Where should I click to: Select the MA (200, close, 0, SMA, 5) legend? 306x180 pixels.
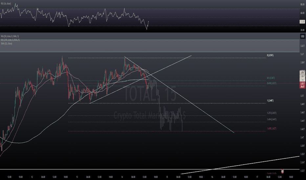[x=10, y=40]
